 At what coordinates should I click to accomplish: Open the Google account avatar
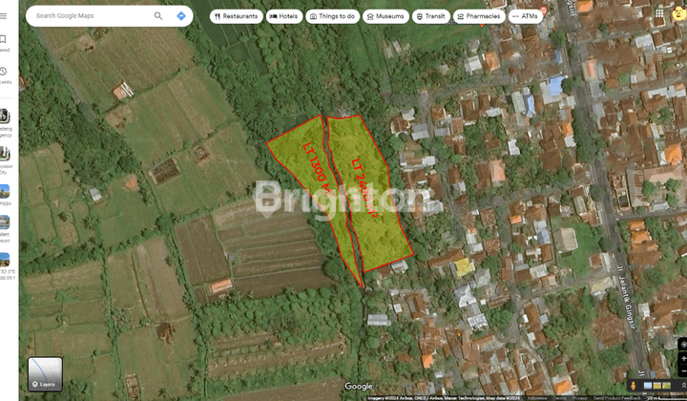pyautogui.click(x=679, y=13)
